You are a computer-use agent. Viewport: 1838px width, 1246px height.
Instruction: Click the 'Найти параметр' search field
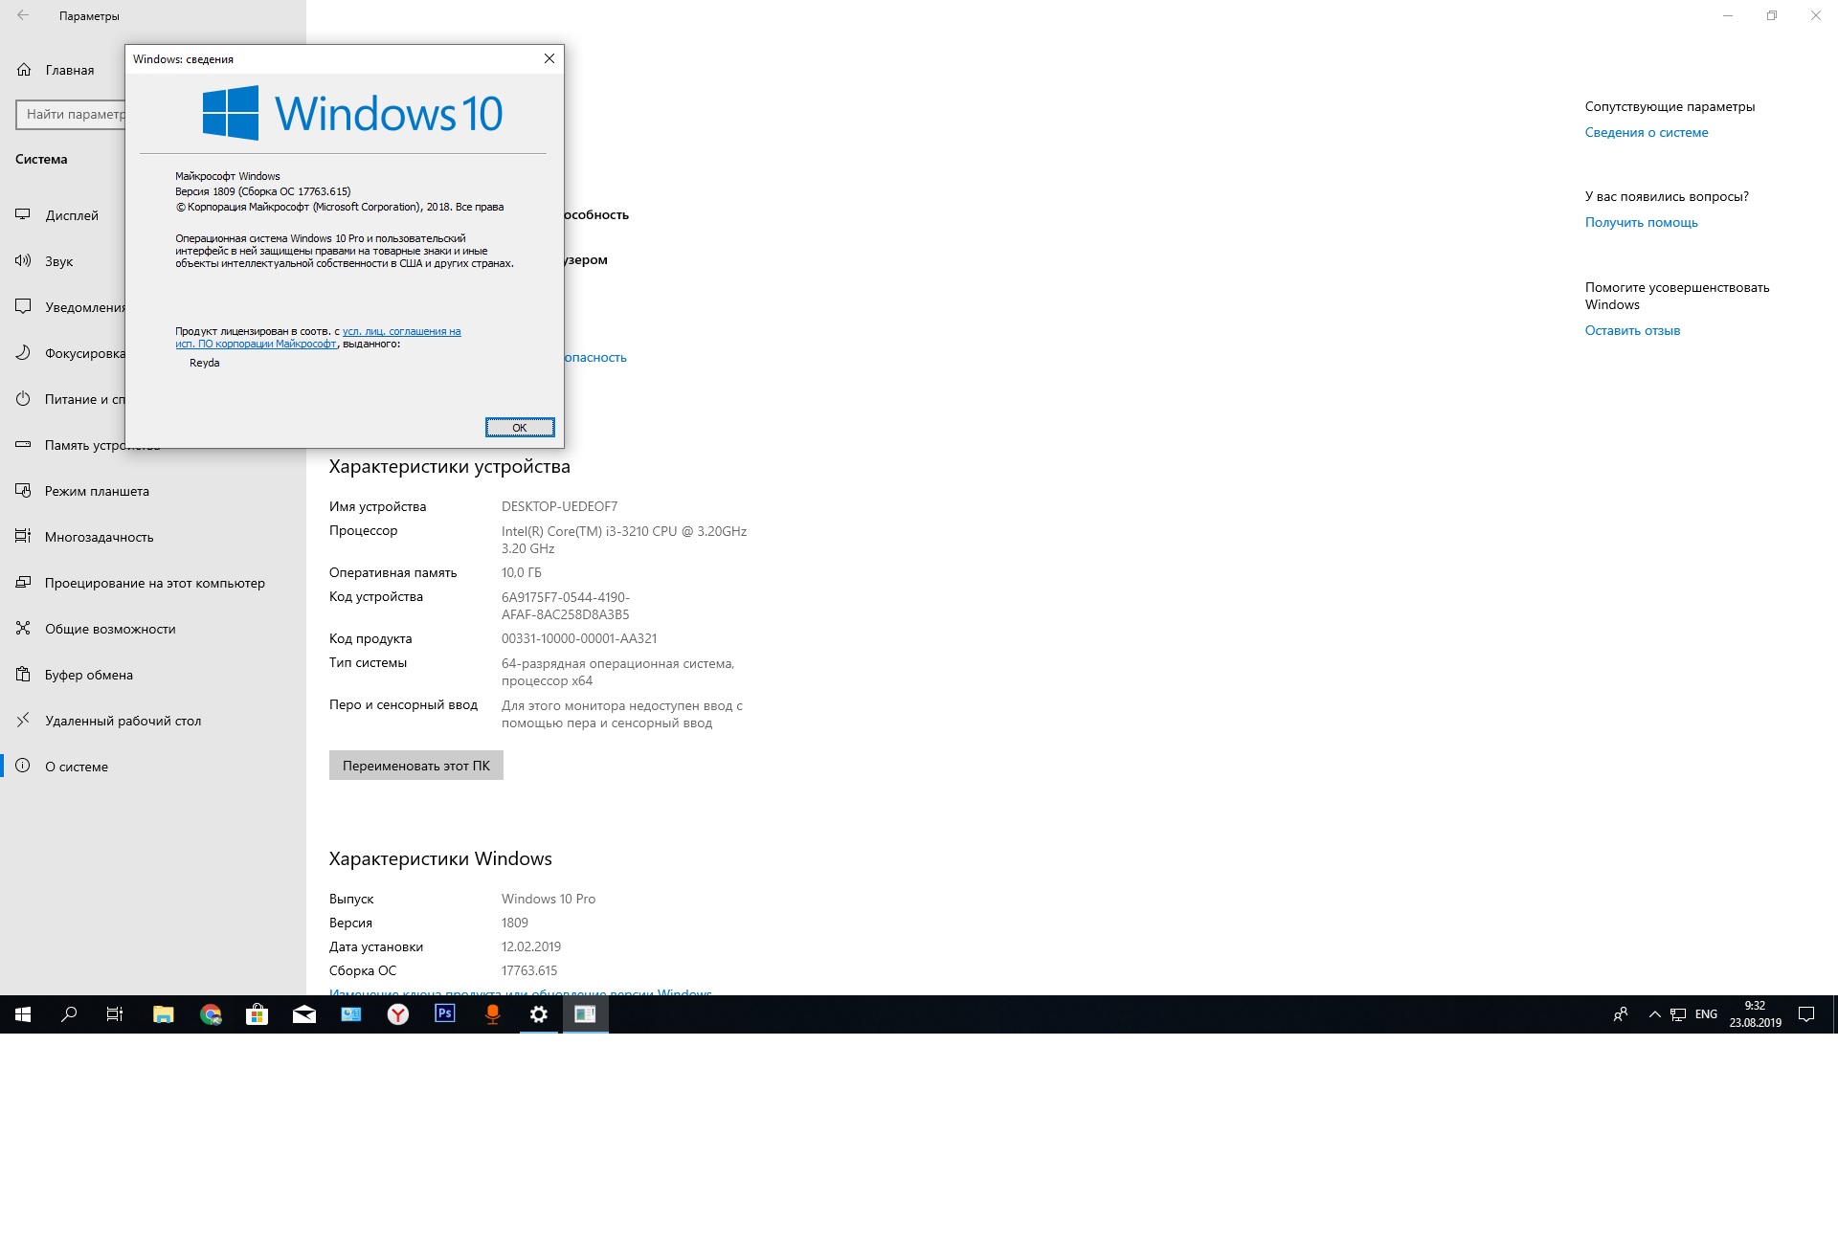click(71, 114)
